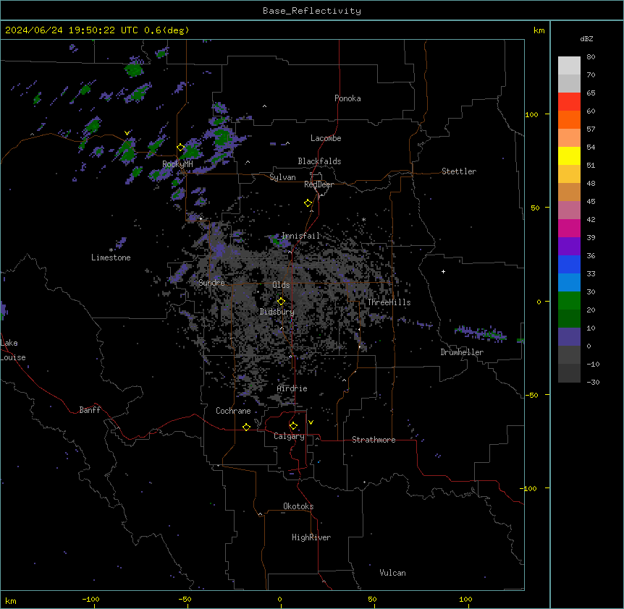Click the yellow marker between Olds and Didsbury

(x=281, y=302)
